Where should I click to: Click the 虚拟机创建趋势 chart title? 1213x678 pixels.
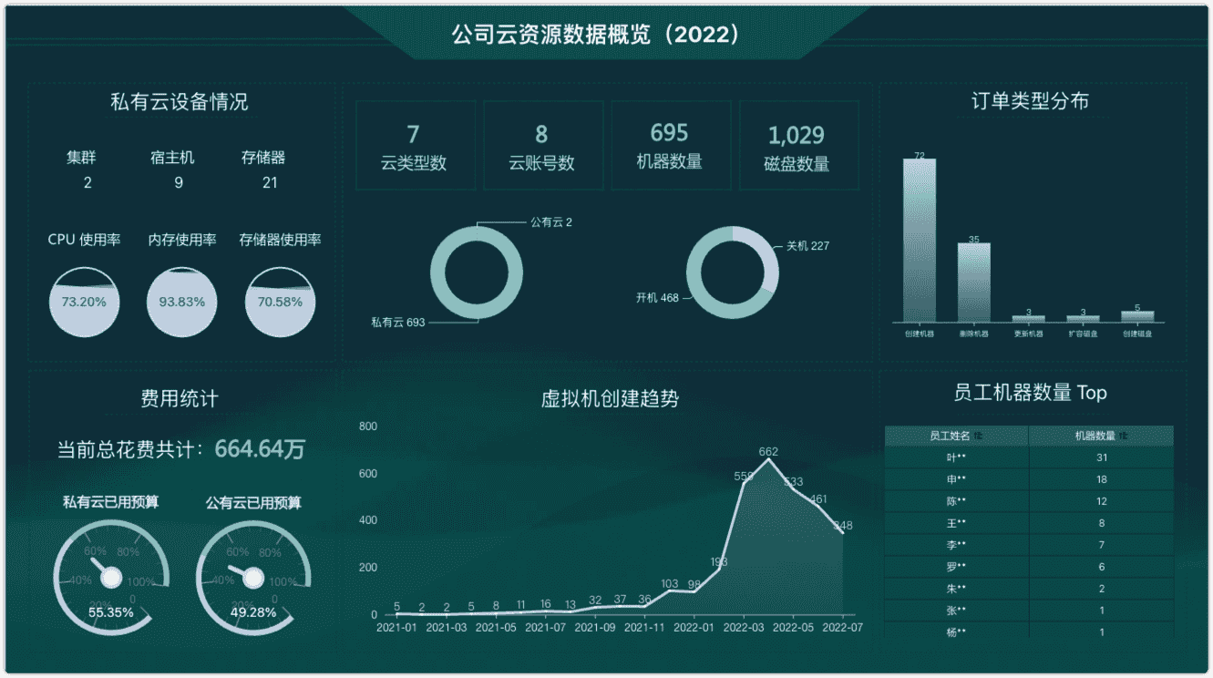pos(610,398)
